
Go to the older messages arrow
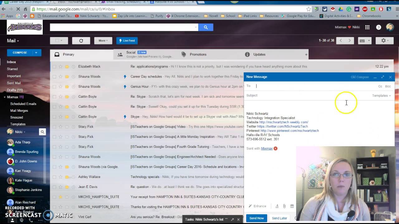349,40
